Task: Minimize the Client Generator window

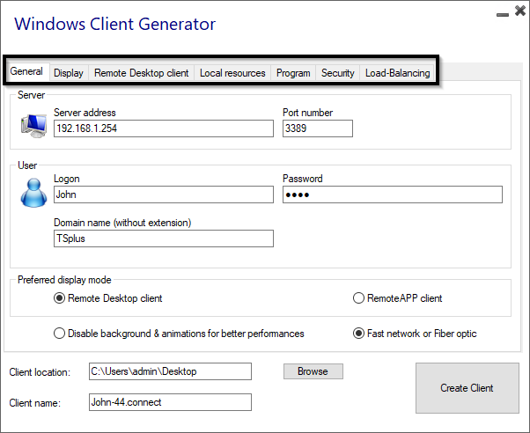Action: (500, 14)
